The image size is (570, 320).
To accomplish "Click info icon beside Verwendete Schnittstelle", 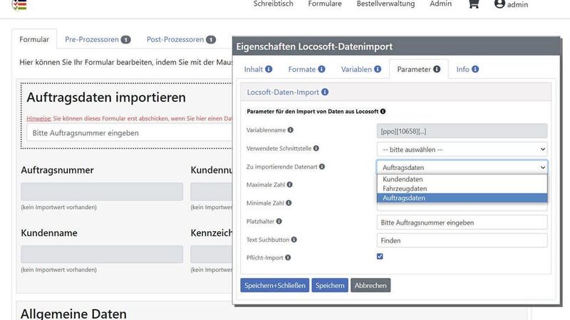I will [x=316, y=148].
